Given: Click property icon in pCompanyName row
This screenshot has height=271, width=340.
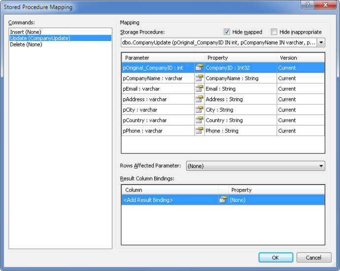Looking at the screenshot, I should 199,78.
